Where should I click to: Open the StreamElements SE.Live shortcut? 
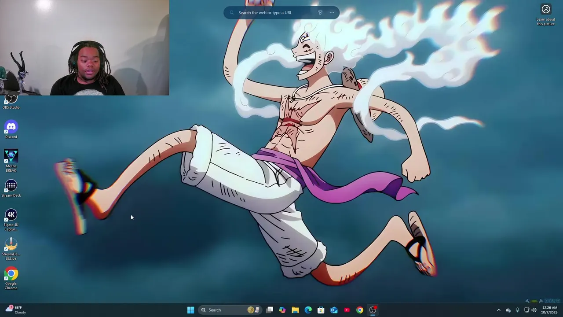click(x=11, y=249)
